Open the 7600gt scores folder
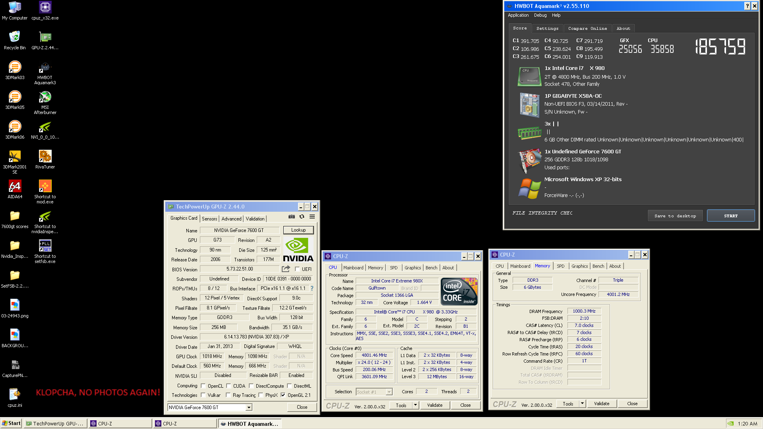 15,219
